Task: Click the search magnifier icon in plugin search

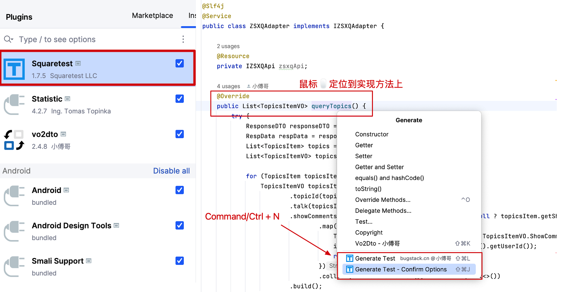Action: (x=8, y=40)
